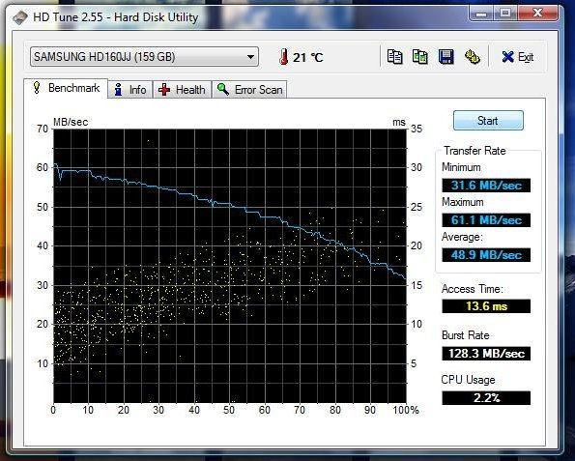Click the Exit button label
Viewport: 575px width, 461px height.
[x=525, y=57]
